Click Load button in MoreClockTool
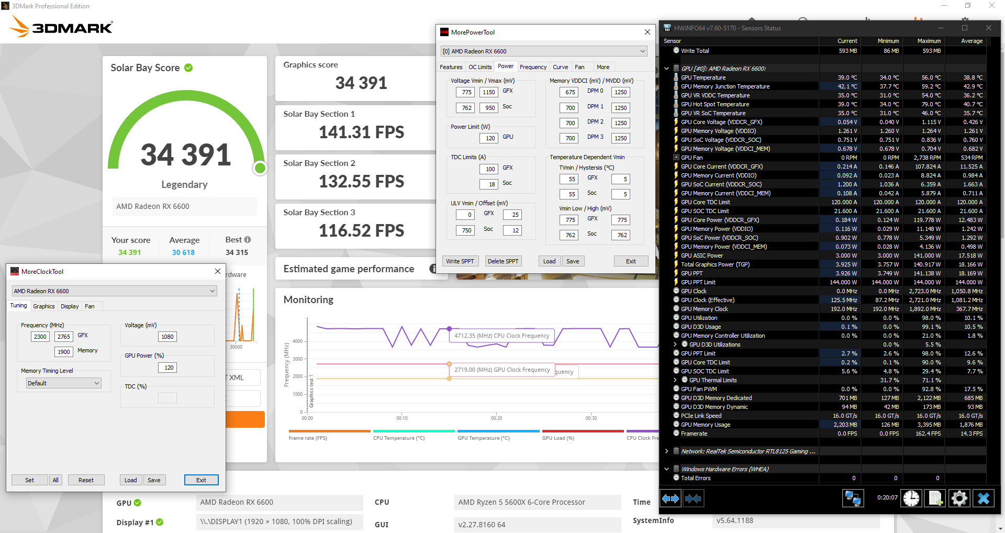 [x=131, y=480]
